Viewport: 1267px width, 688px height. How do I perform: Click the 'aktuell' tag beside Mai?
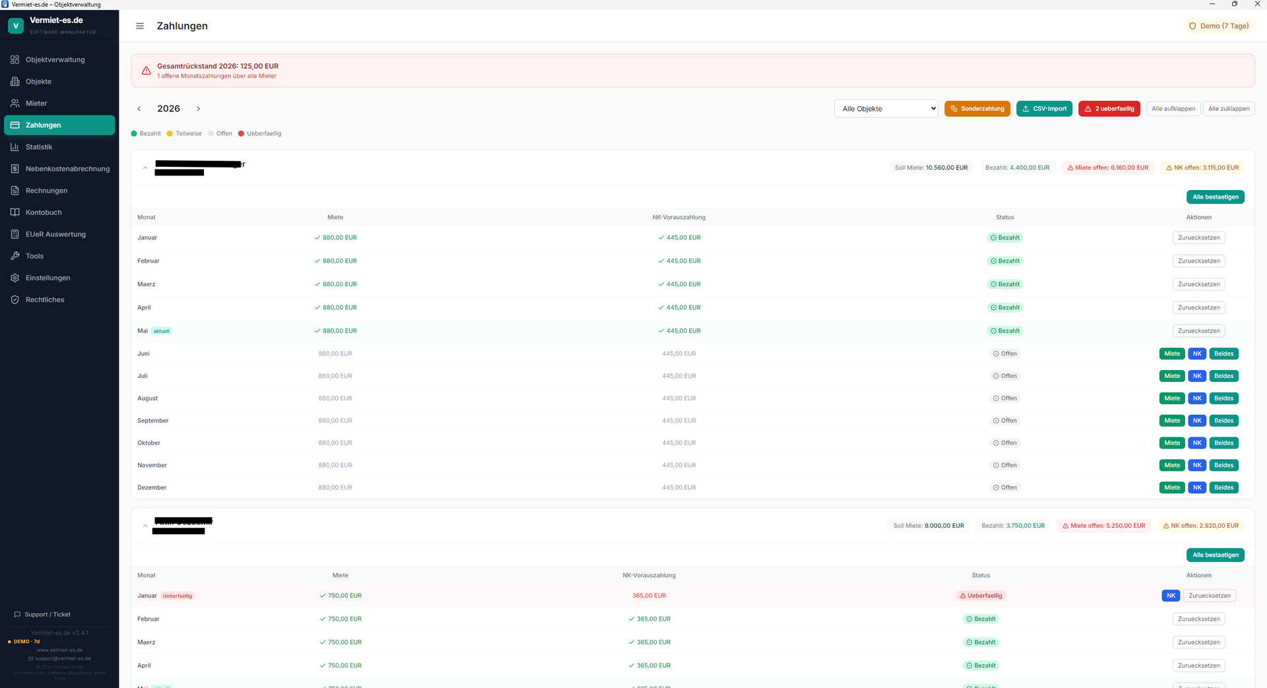[x=162, y=331]
